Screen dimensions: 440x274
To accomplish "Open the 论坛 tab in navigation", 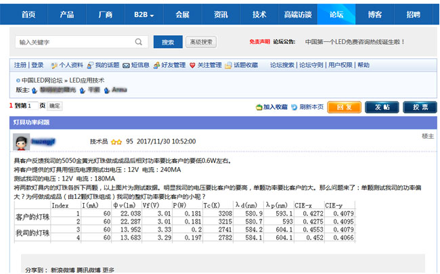I will (336, 14).
